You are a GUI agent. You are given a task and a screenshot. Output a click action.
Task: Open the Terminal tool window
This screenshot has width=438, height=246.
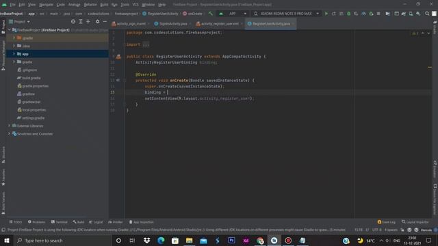tap(60, 222)
